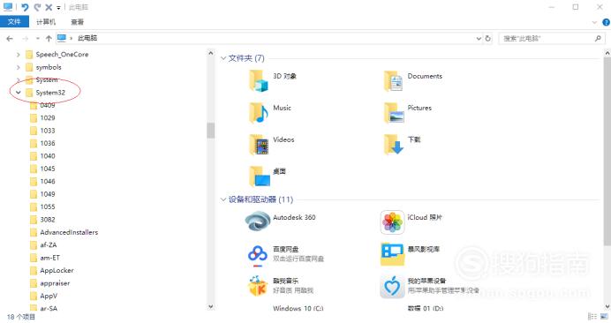
Task: Switch to large icons view in status bar
Action: pos(604,316)
